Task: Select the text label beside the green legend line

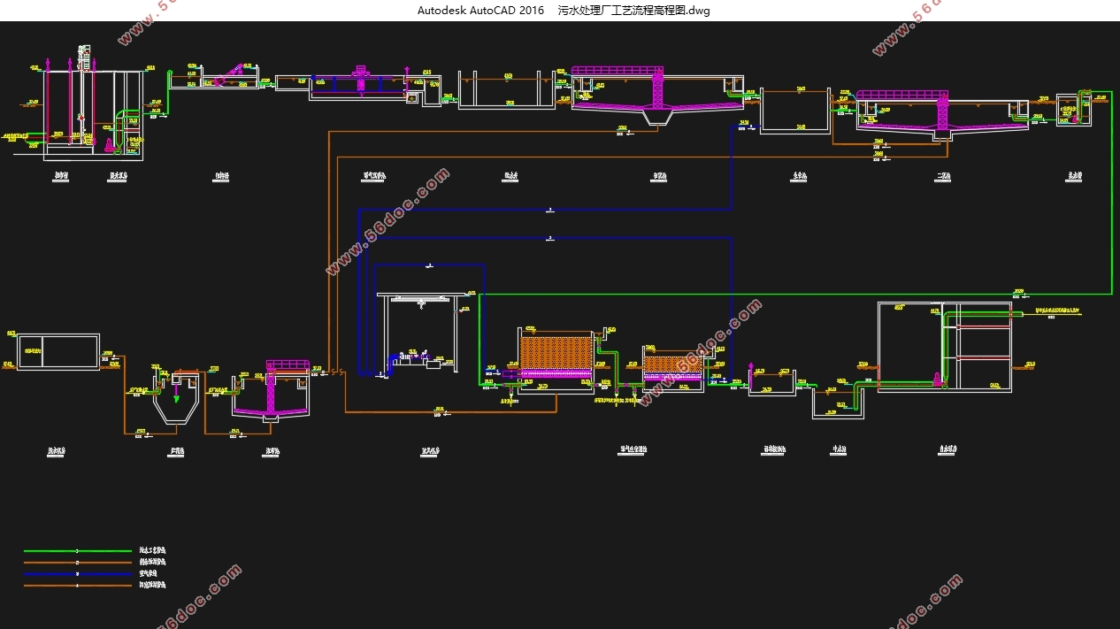Action: (152, 551)
